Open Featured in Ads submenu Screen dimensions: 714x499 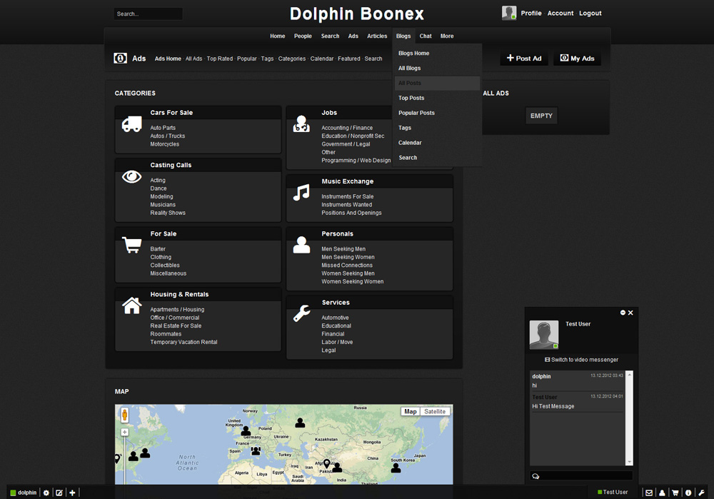(349, 59)
